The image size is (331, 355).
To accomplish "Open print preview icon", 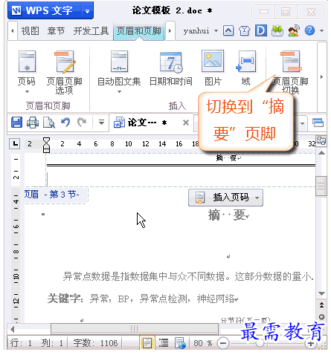I will pos(49,123).
